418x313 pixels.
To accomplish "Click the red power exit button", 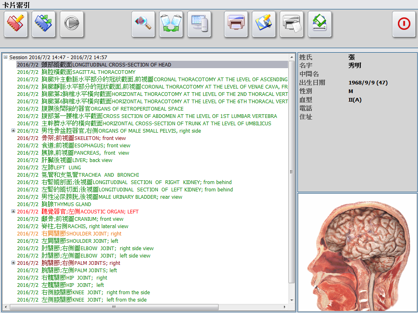I will [404, 24].
